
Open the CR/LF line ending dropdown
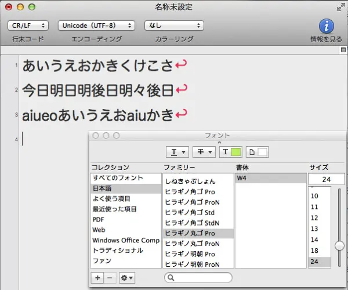(28, 26)
